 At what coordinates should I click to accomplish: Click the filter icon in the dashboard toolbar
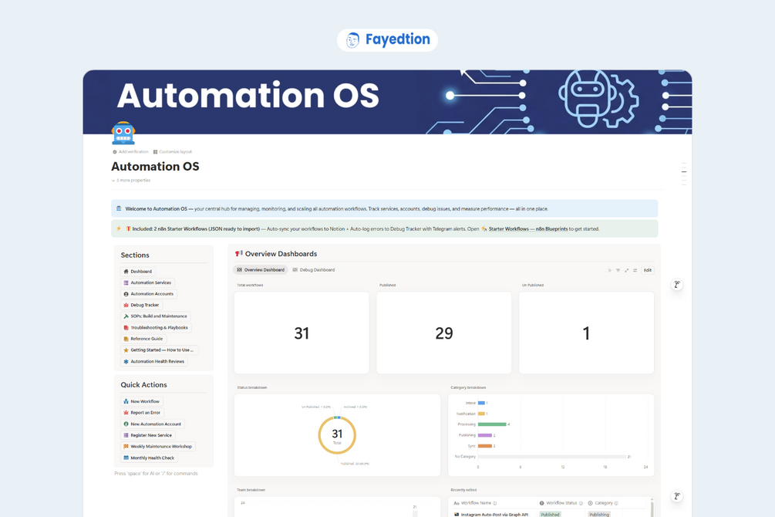618,270
